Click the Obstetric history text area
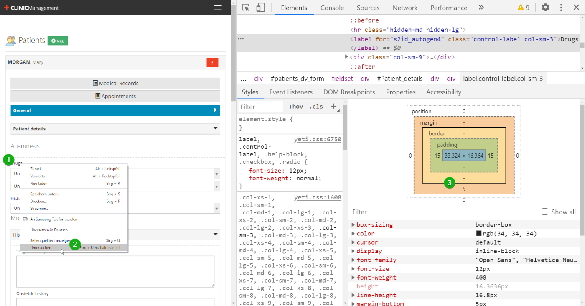 (115, 302)
